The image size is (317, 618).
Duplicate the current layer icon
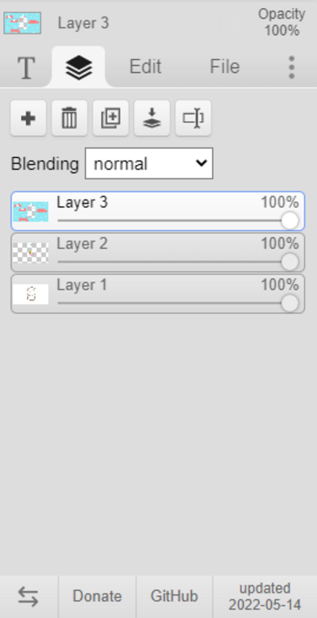pyautogui.click(x=111, y=118)
